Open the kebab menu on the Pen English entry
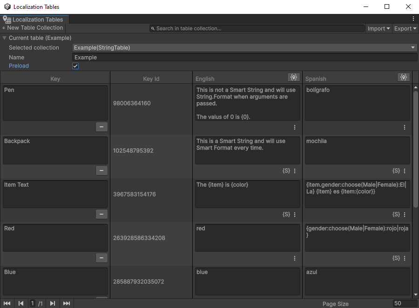 (294, 127)
